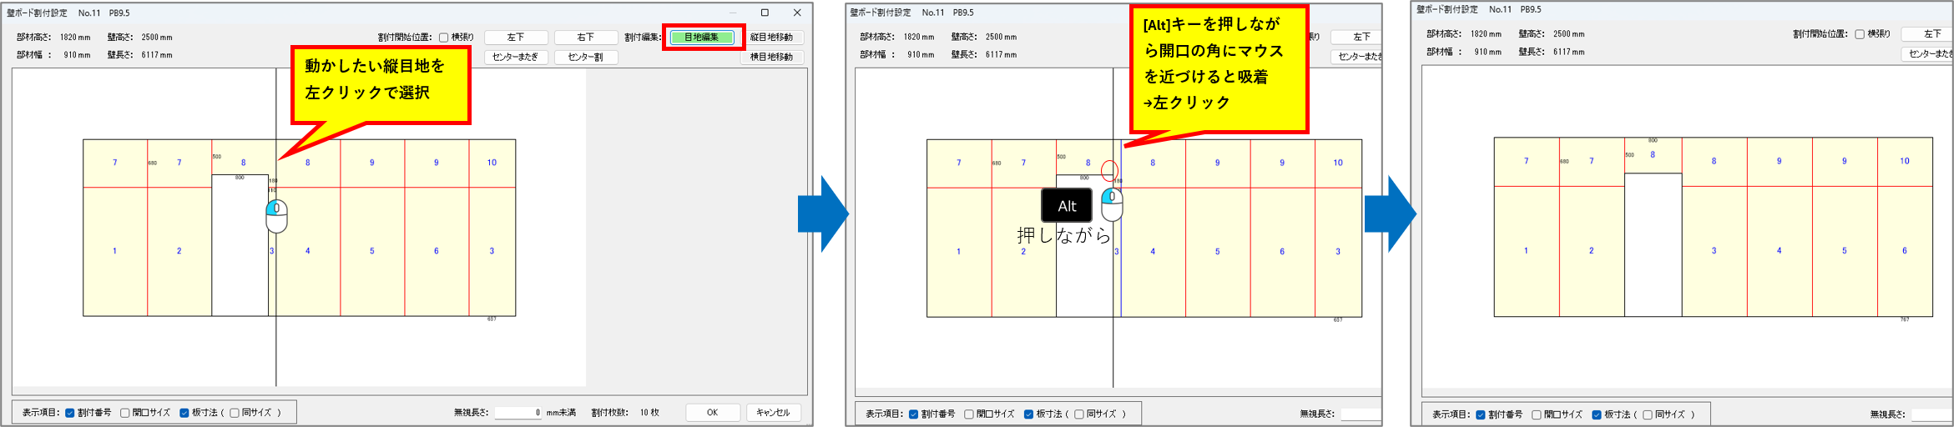The width and height of the screenshot is (1954, 427).
Task: Click センターまたぎ button in the right window
Action: [x=1926, y=53]
